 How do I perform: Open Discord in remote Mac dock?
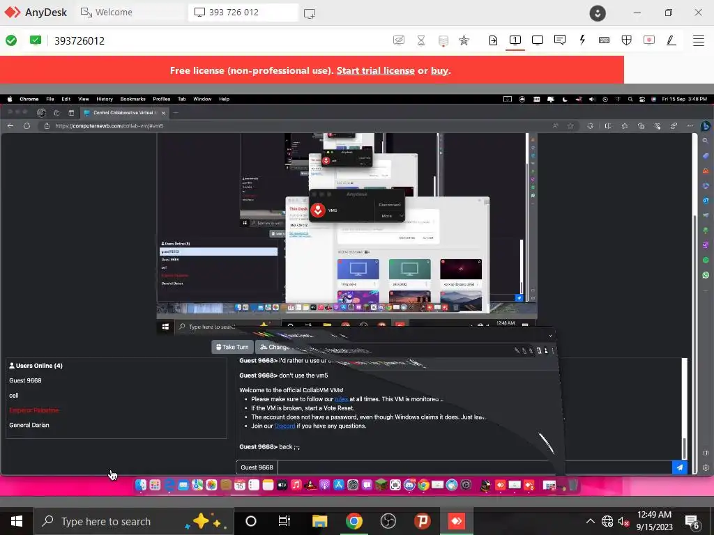pos(409,485)
